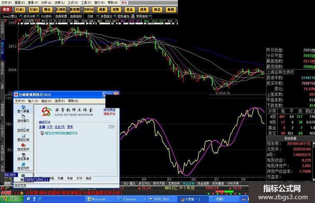Switch to 存储 tab in capture tool
315x203 pixels.
[70, 178]
